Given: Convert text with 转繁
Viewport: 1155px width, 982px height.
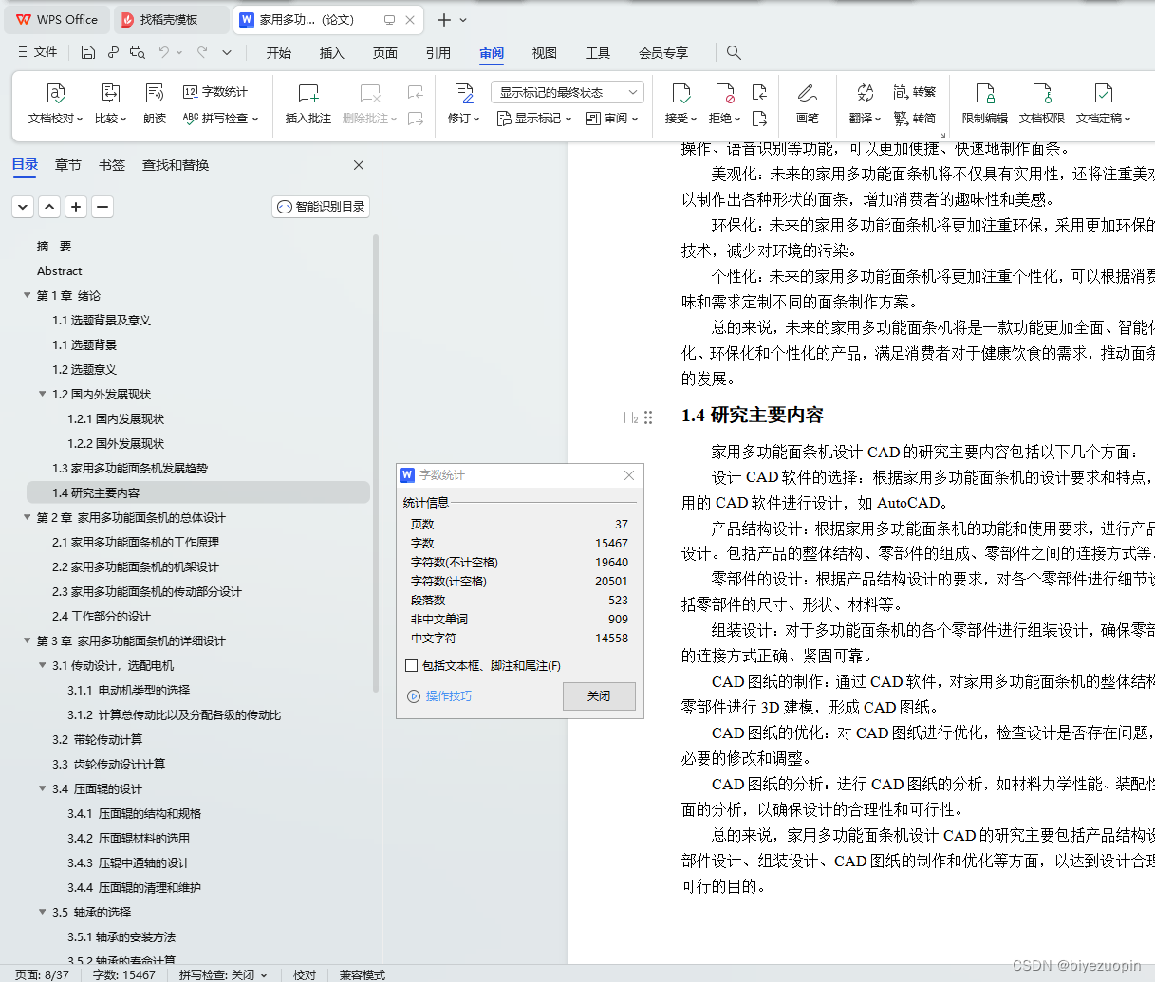Looking at the screenshot, I should [915, 92].
